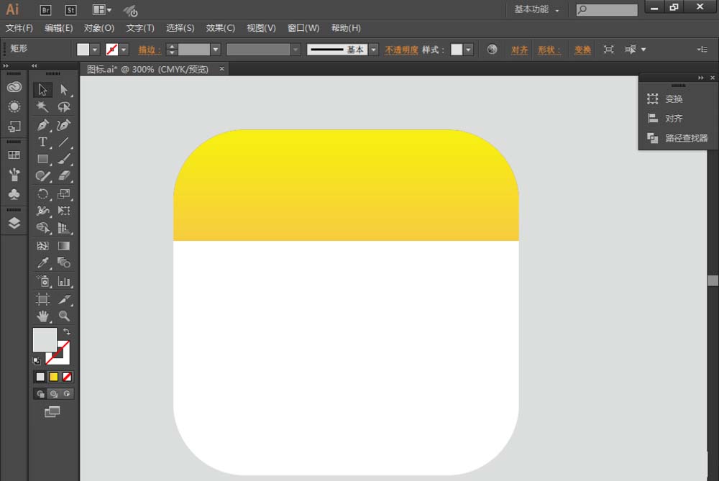Select the Eraser tool
This screenshot has height=481, width=719.
pos(64,175)
